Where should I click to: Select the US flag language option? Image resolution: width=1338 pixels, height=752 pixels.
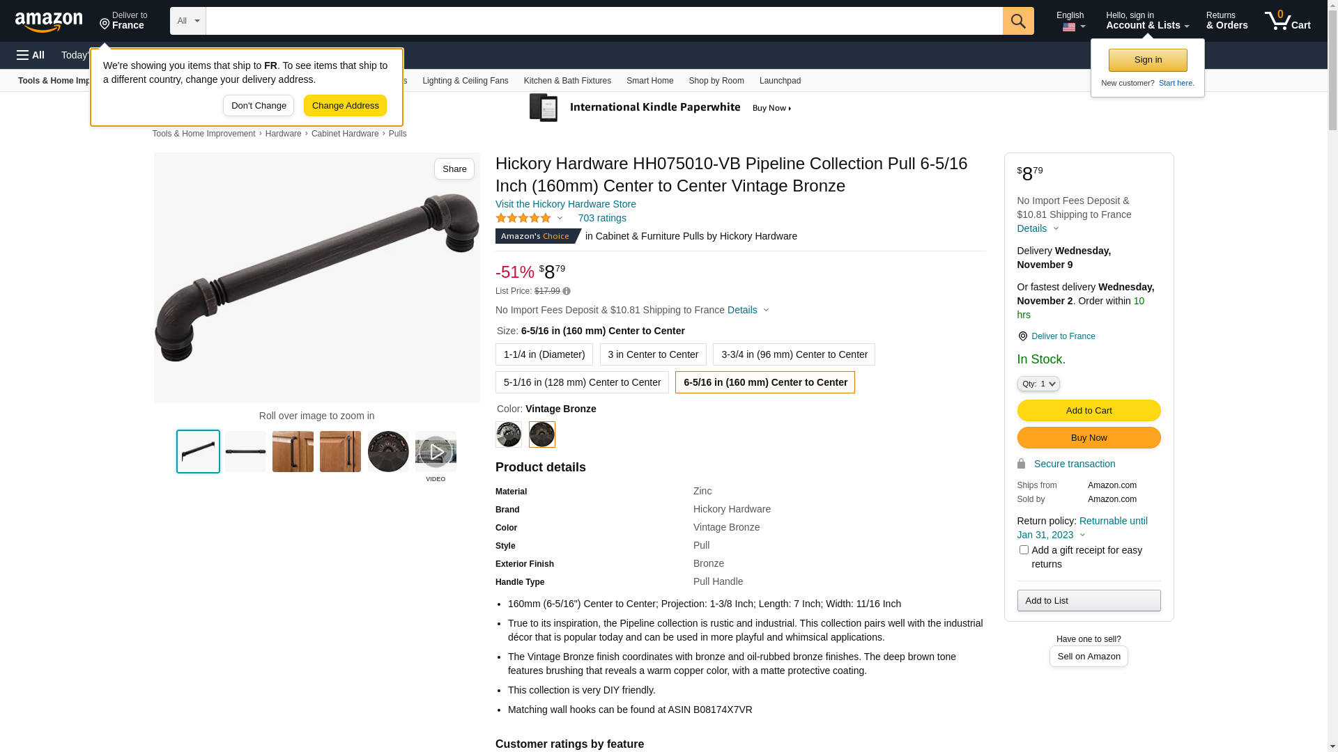click(1073, 27)
